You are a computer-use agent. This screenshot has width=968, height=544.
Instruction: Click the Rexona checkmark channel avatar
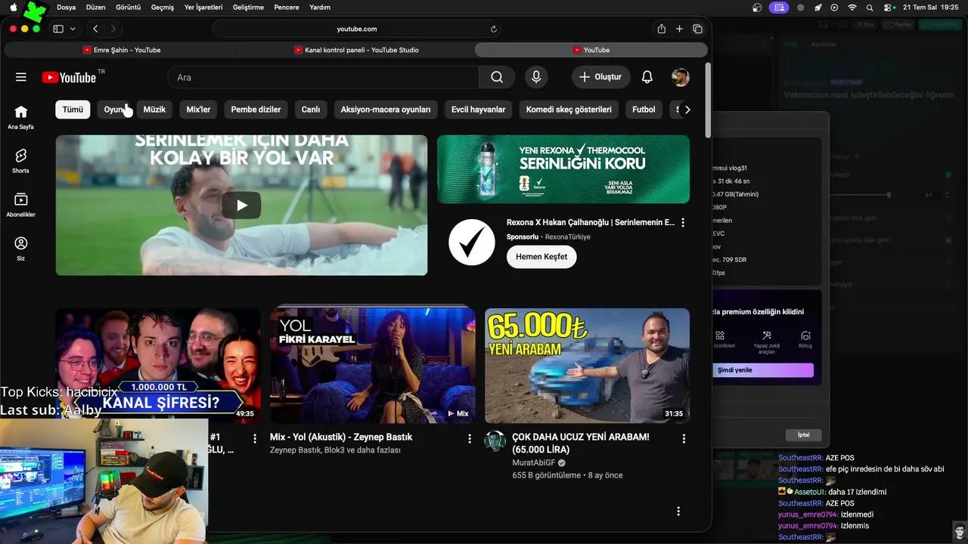click(x=472, y=242)
